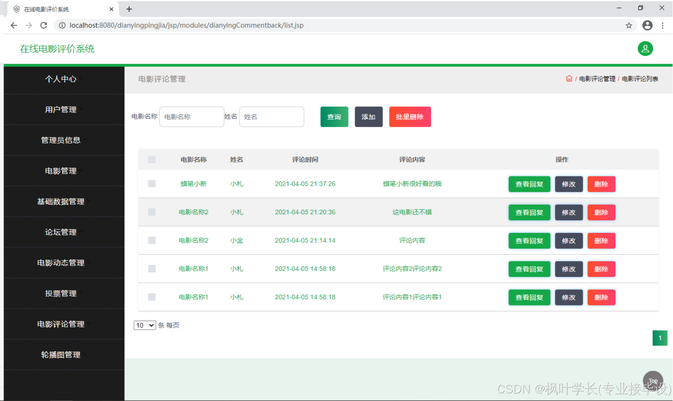673x401 pixels.
Task: Edit the 蜡笔小新 comment row
Action: (569, 184)
